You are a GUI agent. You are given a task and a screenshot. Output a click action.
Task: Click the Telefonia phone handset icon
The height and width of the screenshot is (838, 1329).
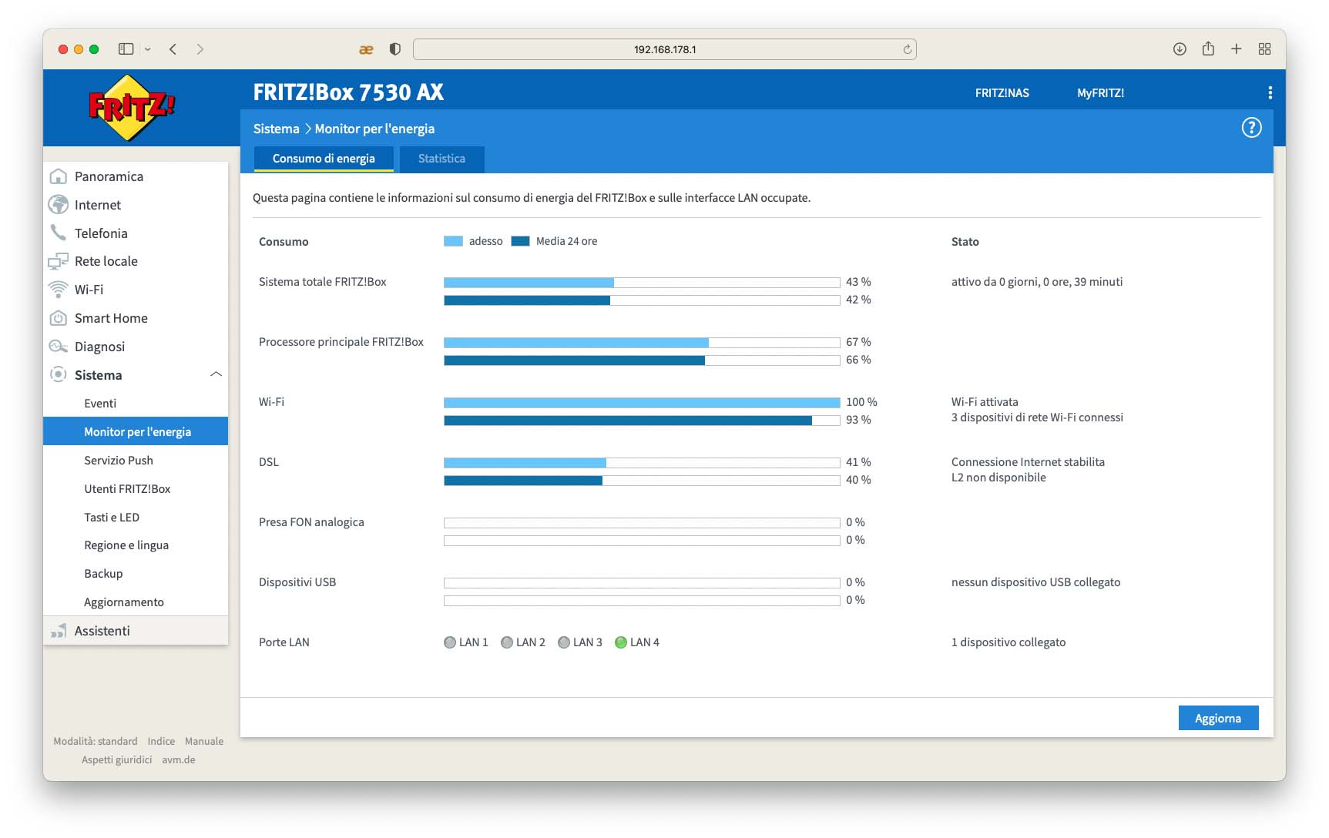(58, 233)
